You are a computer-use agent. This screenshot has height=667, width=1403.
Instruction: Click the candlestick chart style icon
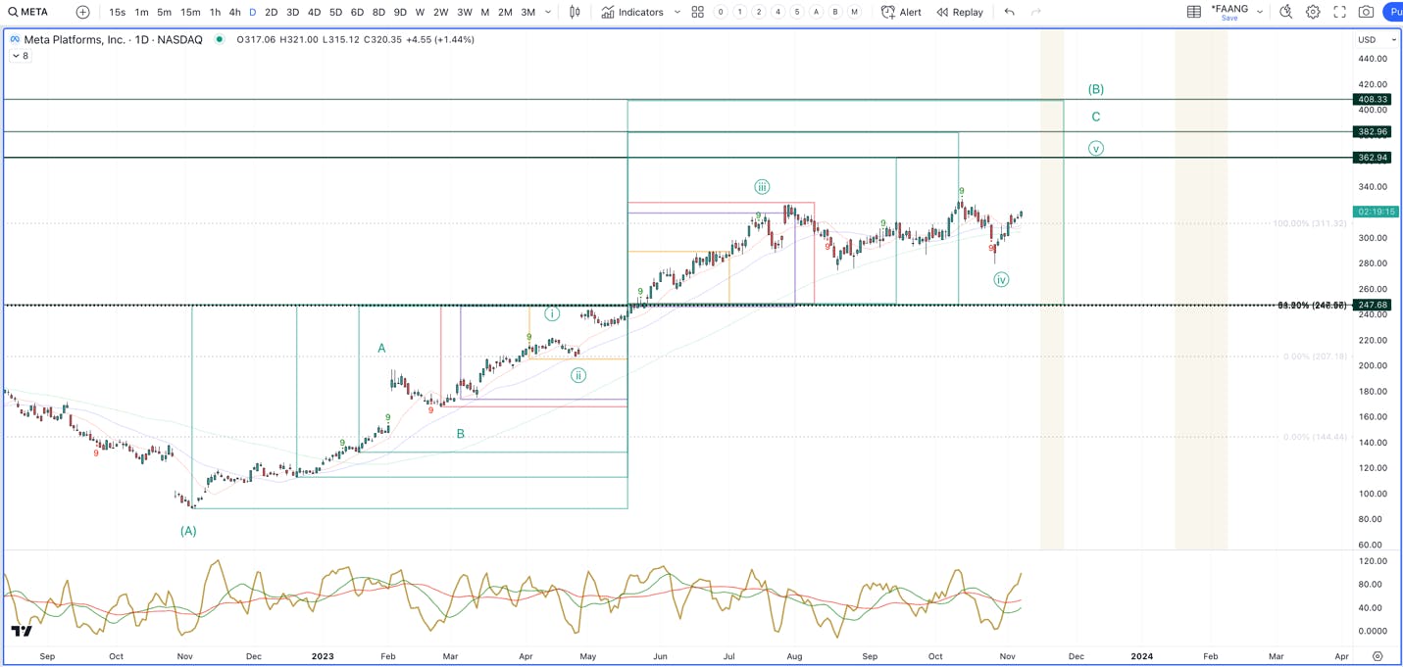(x=575, y=12)
